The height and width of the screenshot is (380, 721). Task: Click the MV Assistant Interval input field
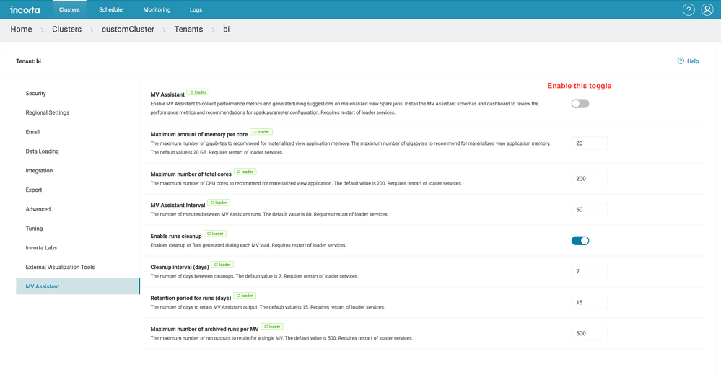589,210
